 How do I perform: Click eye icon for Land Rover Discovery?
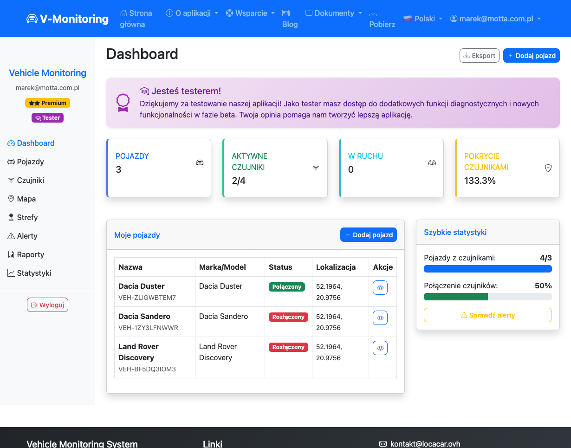click(380, 348)
